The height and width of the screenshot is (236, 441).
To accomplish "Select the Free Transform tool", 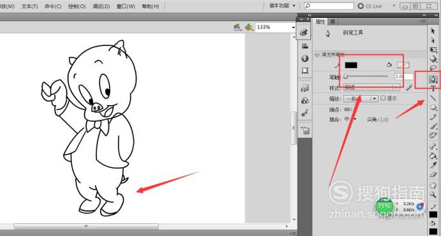I will 433,50.
